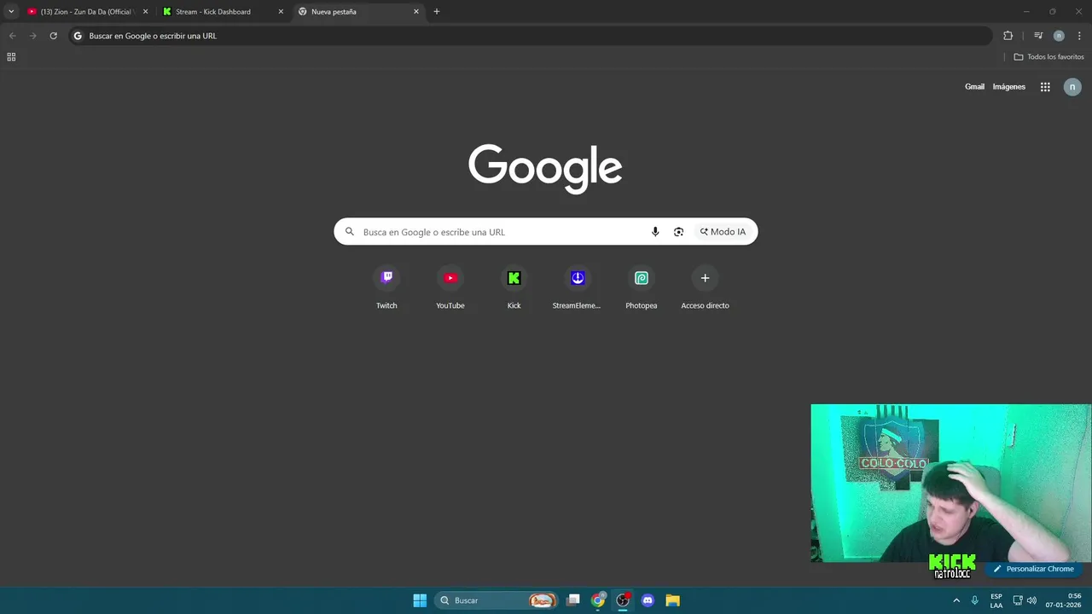Go back to the previous page
Screen dimensions: 1092x614
[12, 36]
